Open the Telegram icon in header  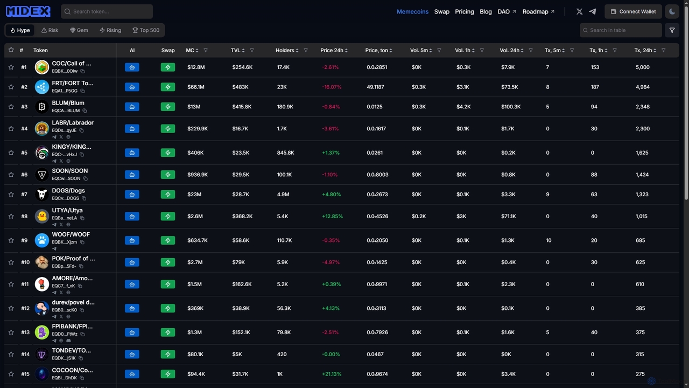pyautogui.click(x=593, y=11)
